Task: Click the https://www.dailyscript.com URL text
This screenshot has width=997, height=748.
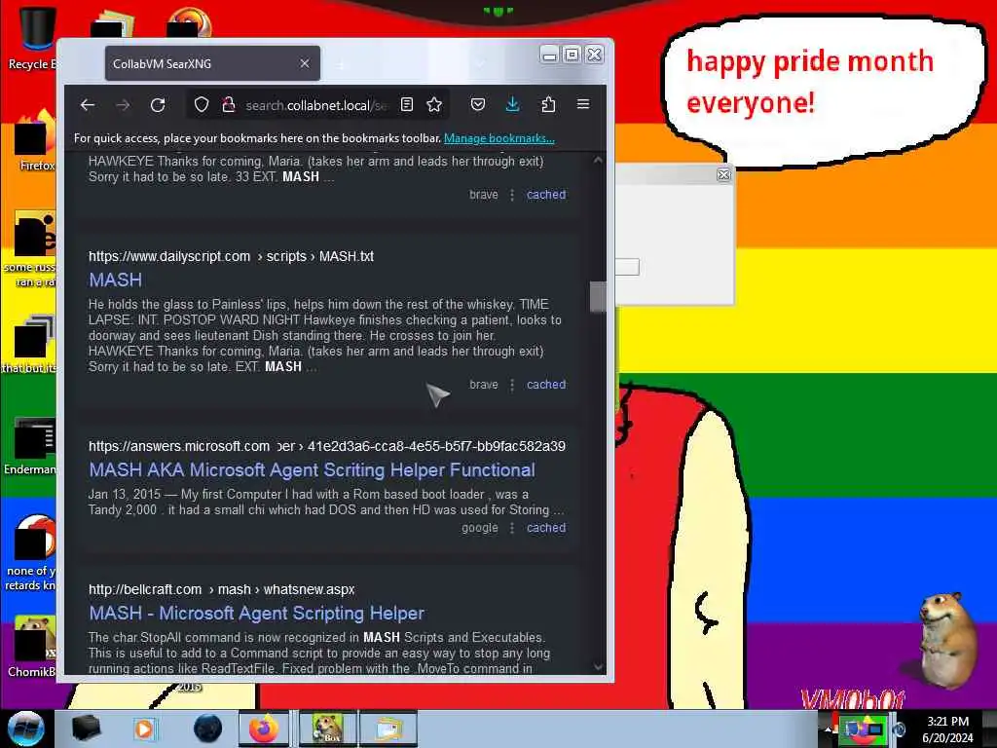Action: coord(169,256)
